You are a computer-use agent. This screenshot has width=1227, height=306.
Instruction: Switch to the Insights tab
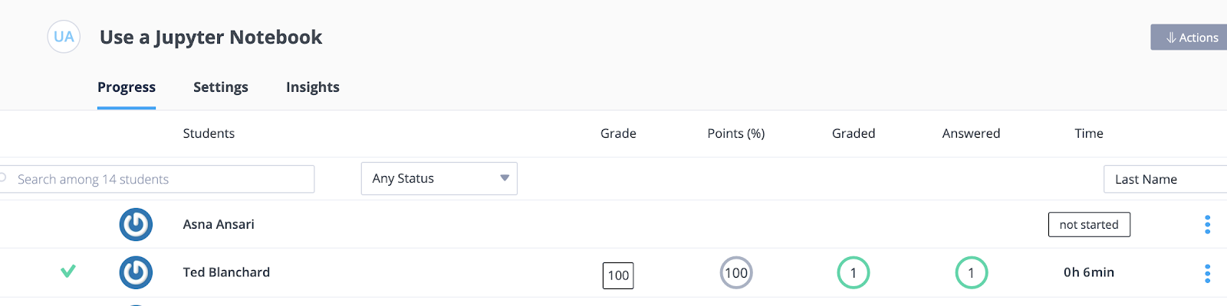coord(313,87)
